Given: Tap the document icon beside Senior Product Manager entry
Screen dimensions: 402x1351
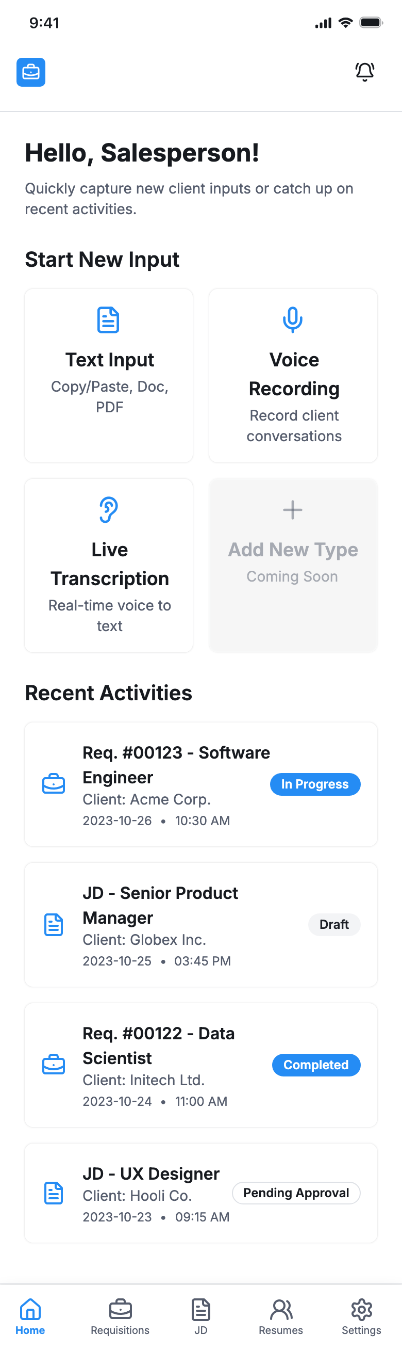Looking at the screenshot, I should 54,925.
